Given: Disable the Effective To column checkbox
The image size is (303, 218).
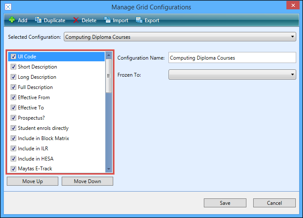Looking at the screenshot, I should [13, 107].
